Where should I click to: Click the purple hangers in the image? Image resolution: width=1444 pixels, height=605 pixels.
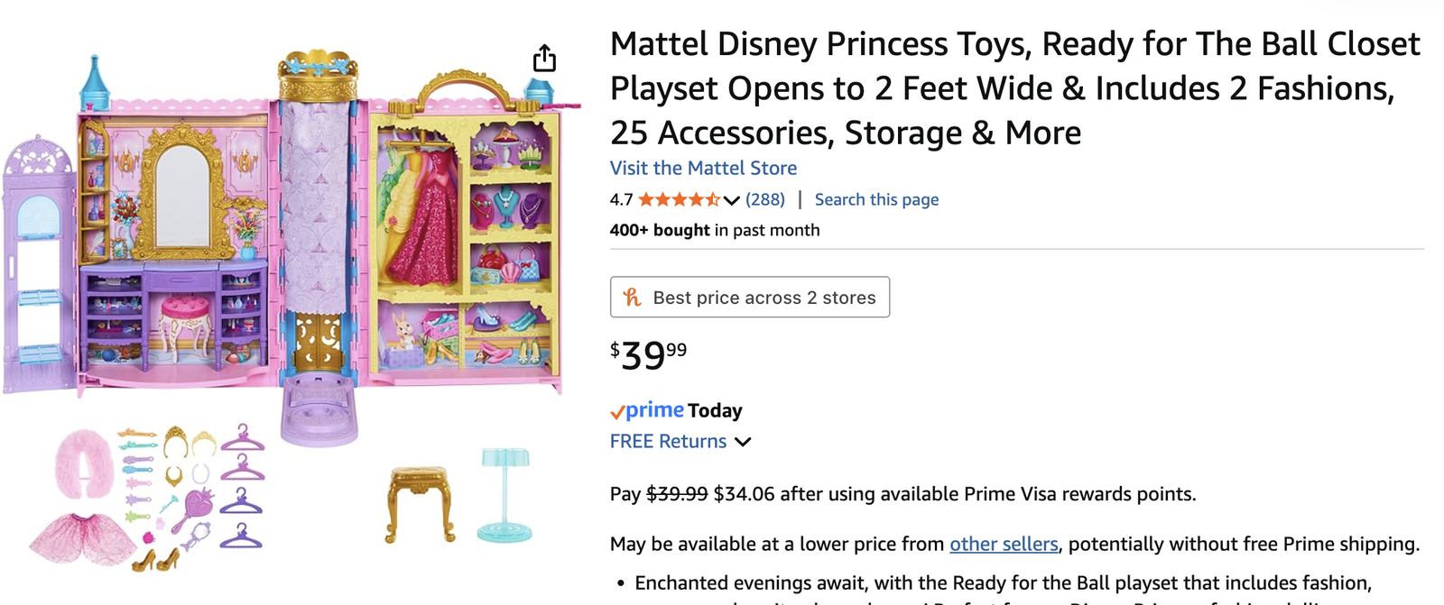(x=241, y=487)
